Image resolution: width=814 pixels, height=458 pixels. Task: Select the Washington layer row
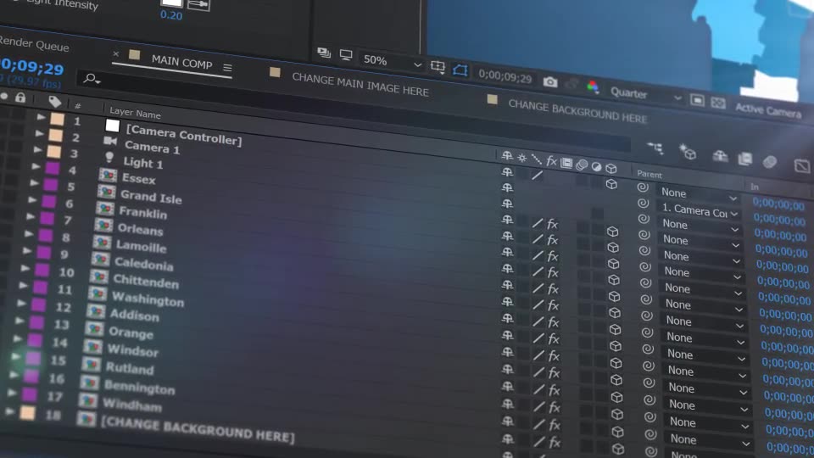pyautogui.click(x=148, y=299)
